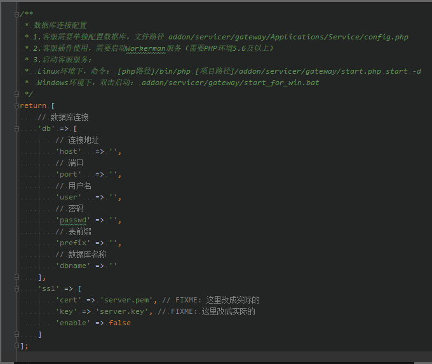
Task: Click fold end marker of ssl closing bracket
Action: tap(17, 334)
